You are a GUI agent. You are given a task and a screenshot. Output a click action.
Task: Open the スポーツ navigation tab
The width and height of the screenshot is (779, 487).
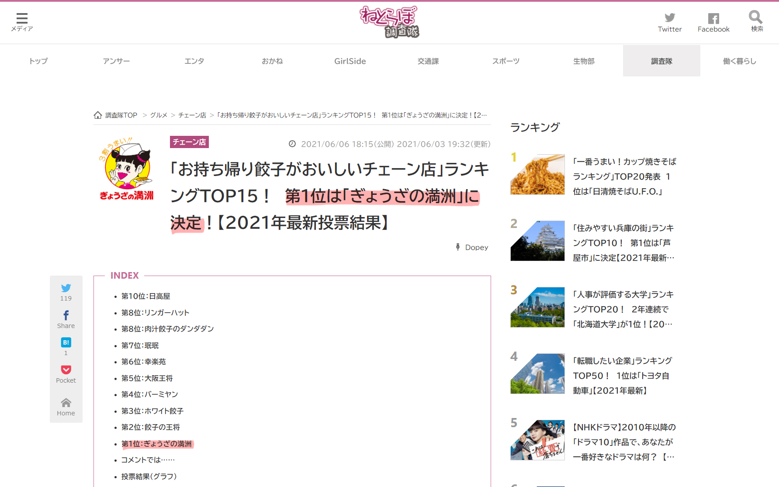[506, 61]
